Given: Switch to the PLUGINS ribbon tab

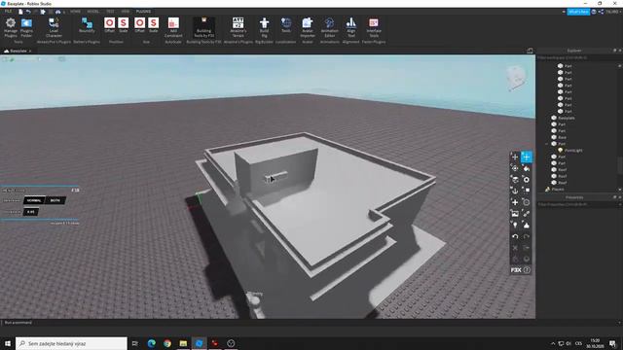Looking at the screenshot, I should point(143,12).
